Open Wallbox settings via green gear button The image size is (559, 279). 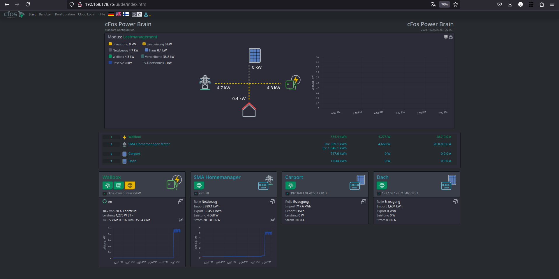tap(107, 185)
